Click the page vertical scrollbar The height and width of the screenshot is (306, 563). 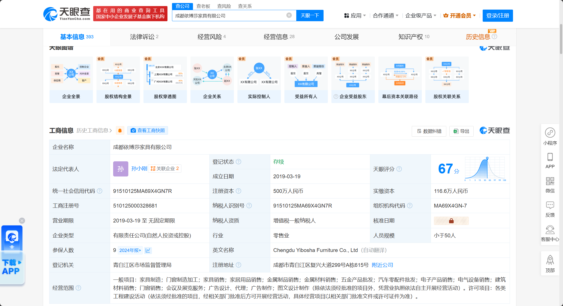(561, 39)
